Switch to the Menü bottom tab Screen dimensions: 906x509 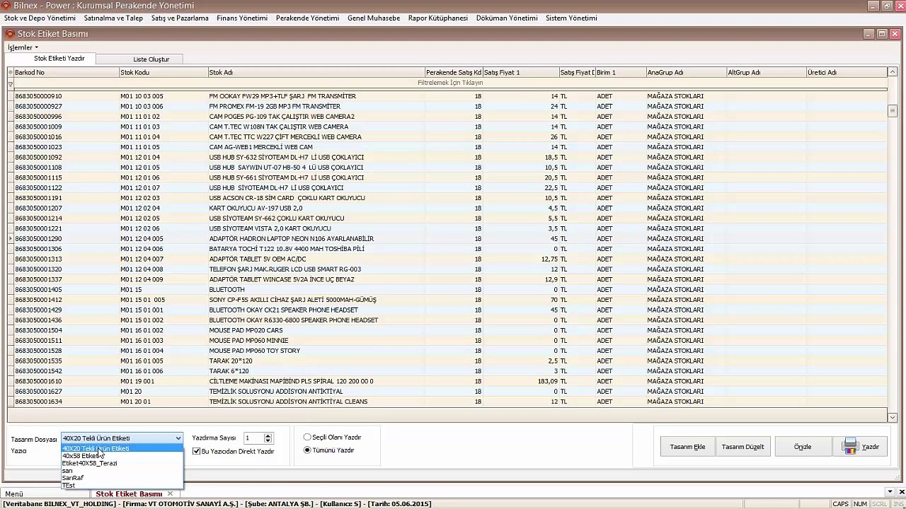(14, 493)
